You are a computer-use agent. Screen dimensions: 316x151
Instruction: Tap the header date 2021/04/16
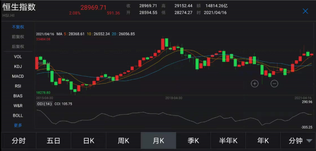[215, 13]
